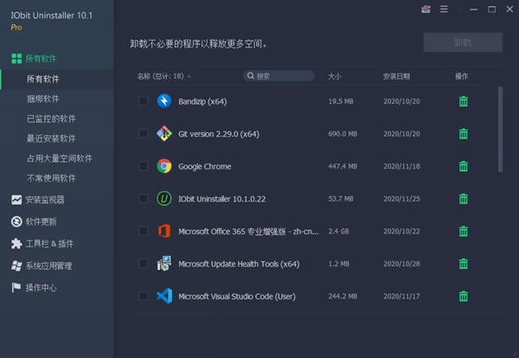Click the 2.4 GB size value

tap(338, 231)
